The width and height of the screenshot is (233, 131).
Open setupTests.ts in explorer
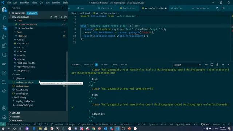click(23, 70)
